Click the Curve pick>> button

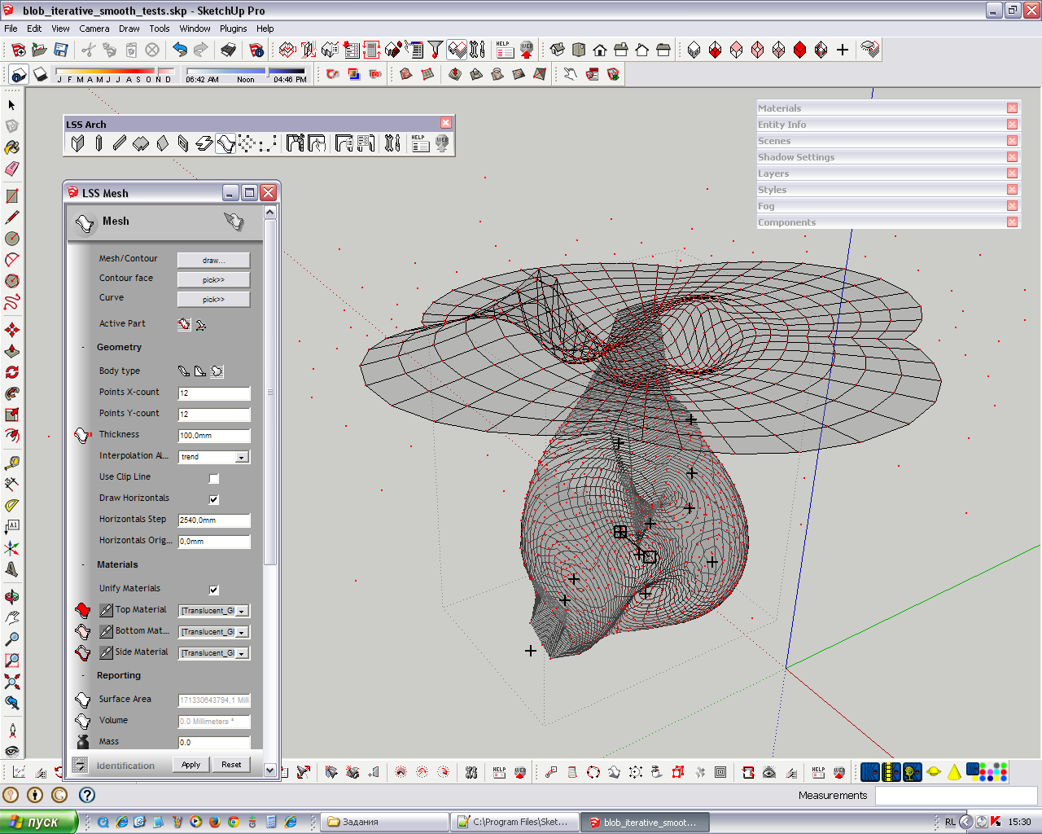214,300
